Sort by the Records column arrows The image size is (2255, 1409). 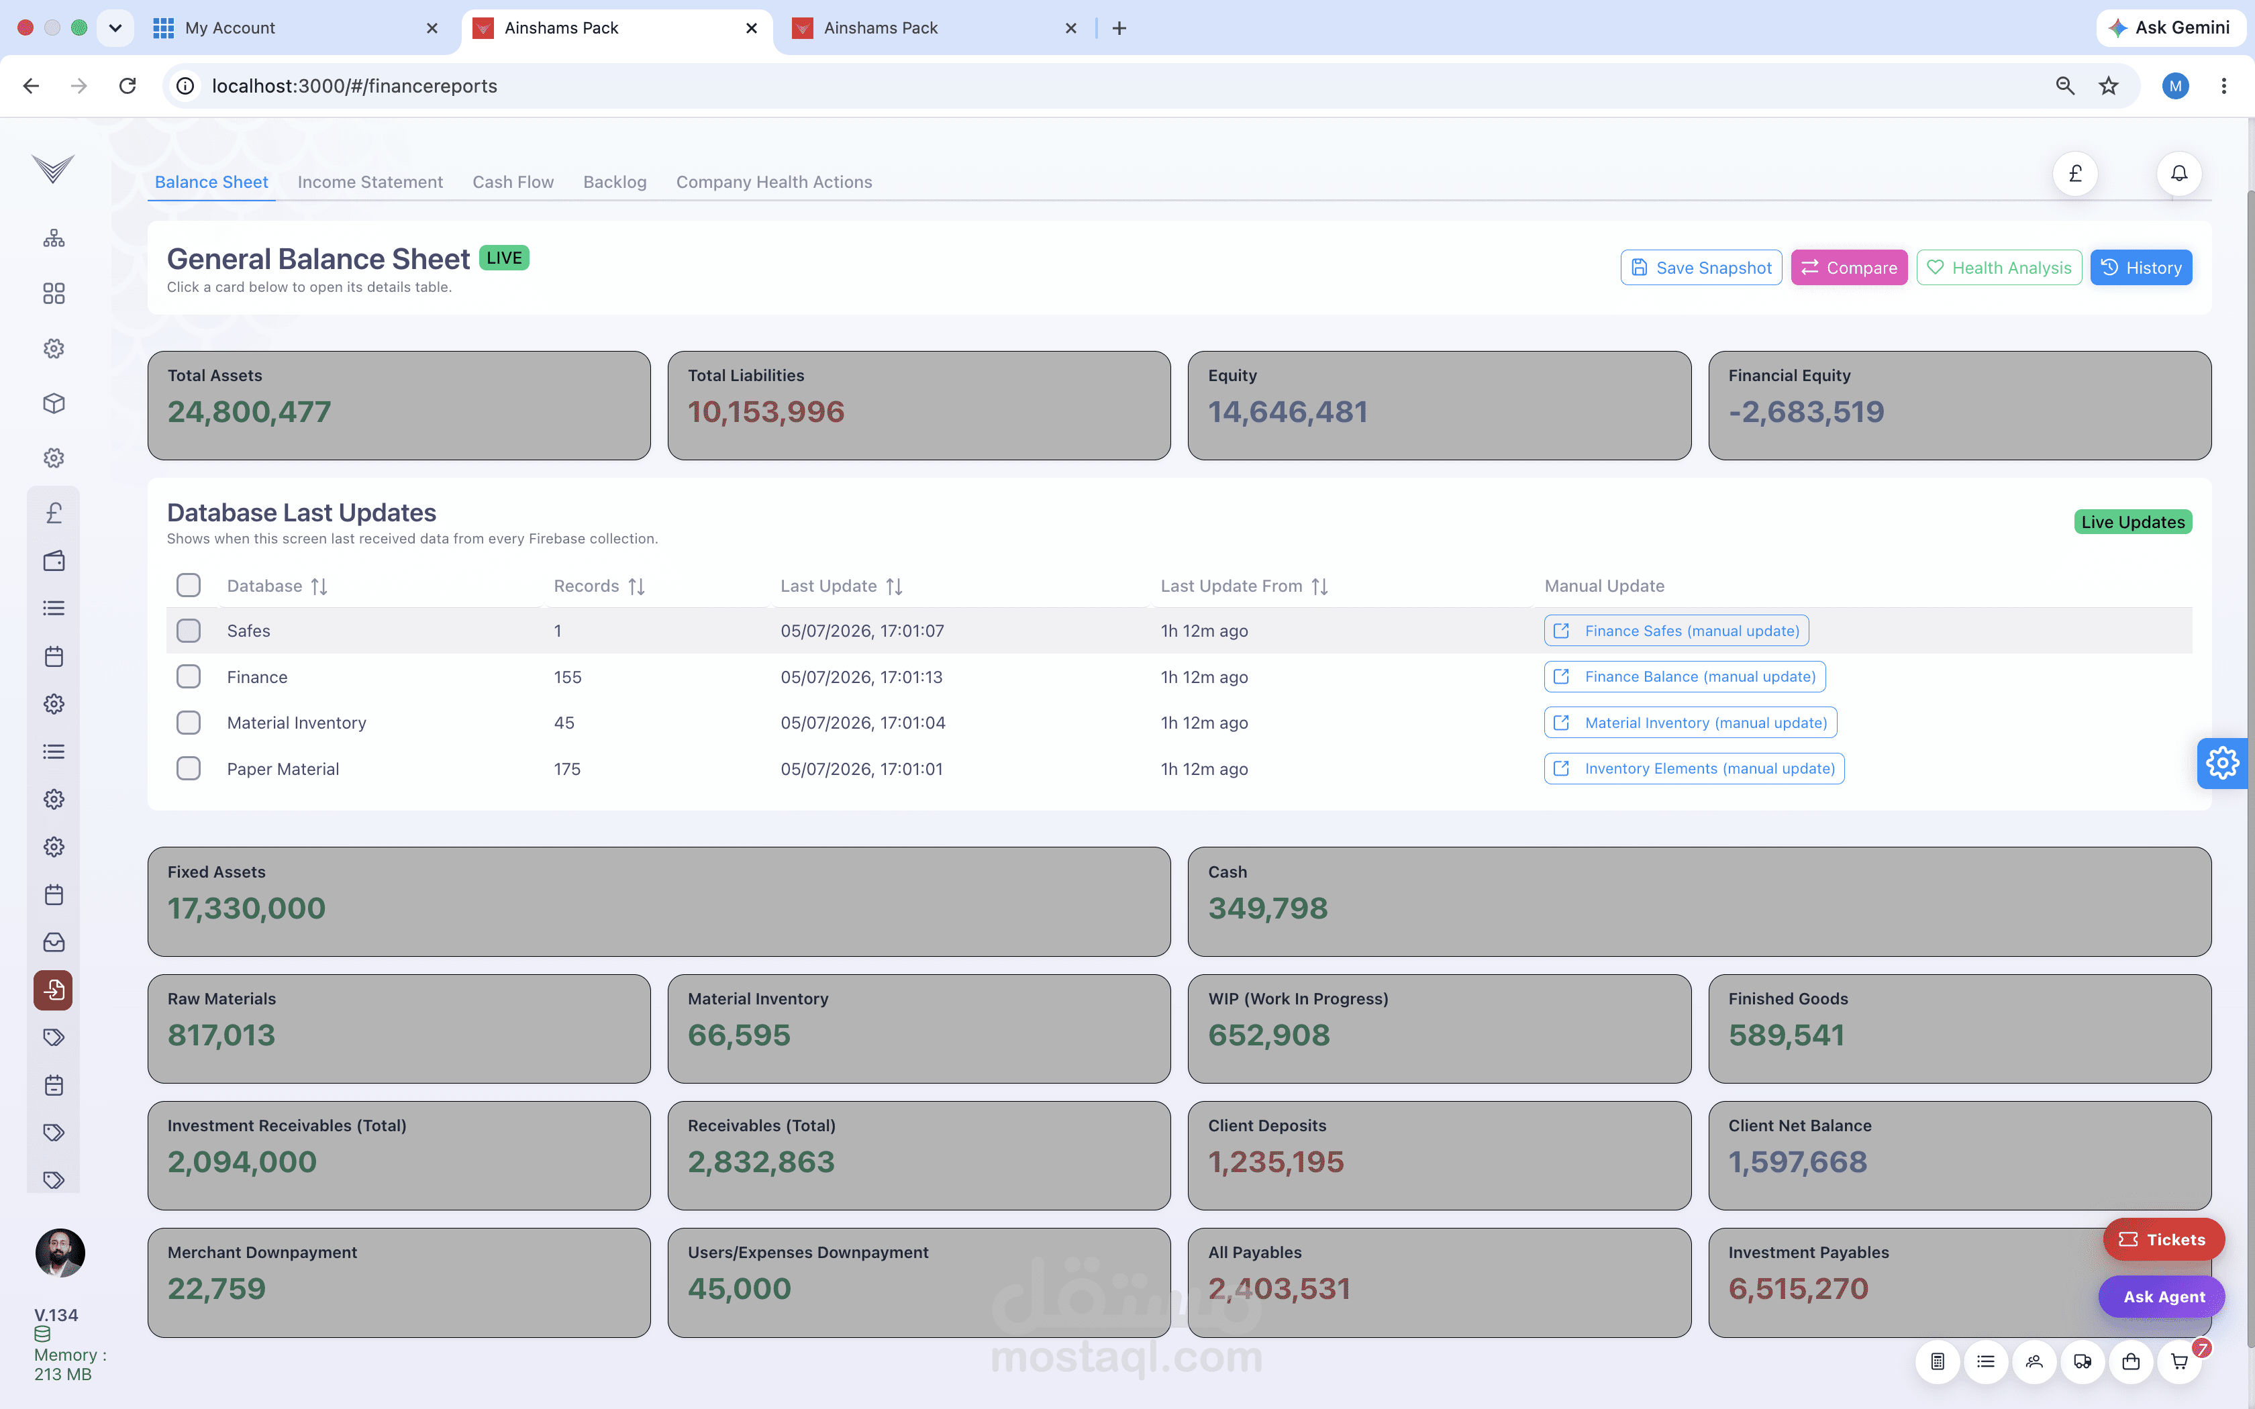point(636,586)
